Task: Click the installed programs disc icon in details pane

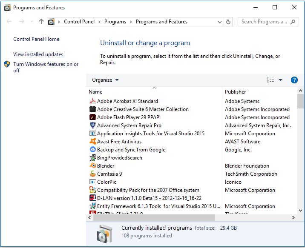Action: [x=105, y=234]
